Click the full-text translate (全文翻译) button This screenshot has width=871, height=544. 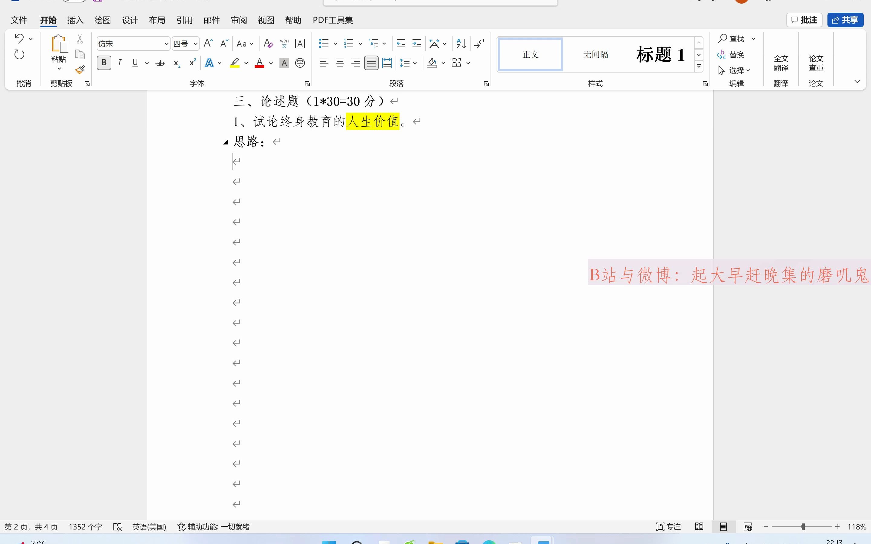pos(781,63)
